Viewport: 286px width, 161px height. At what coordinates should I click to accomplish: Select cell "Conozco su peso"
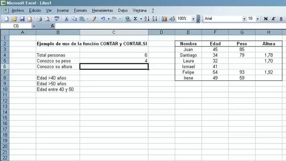(x=58, y=61)
